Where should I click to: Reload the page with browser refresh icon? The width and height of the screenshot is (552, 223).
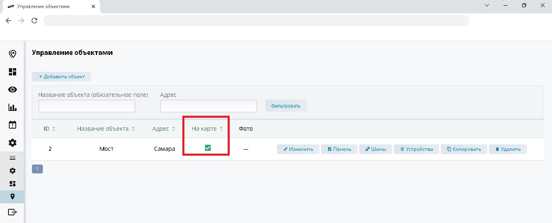34,21
